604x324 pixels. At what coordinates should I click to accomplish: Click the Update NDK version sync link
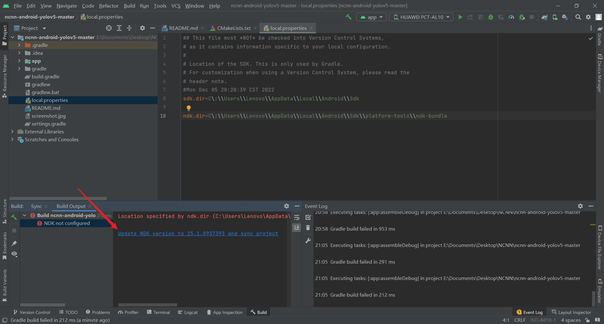pos(198,233)
